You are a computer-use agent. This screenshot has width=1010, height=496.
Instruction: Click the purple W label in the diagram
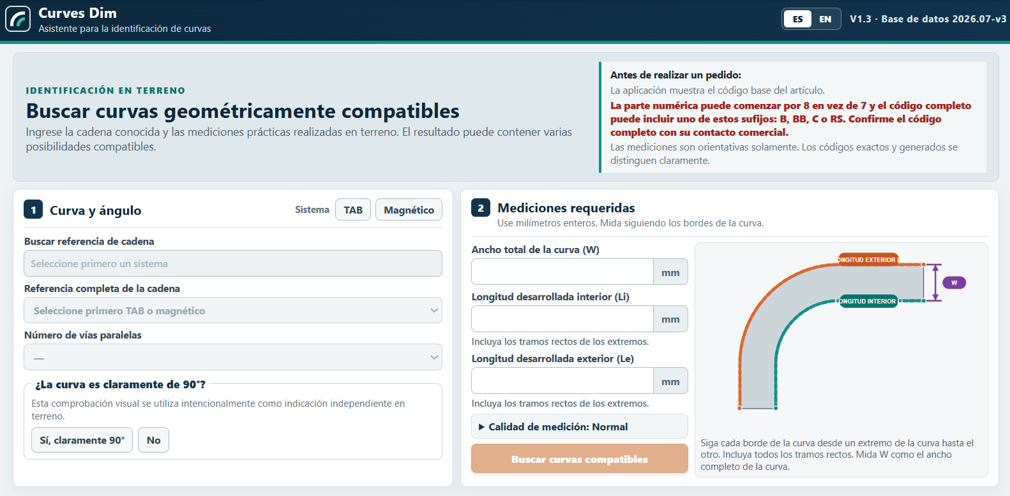pos(954,282)
